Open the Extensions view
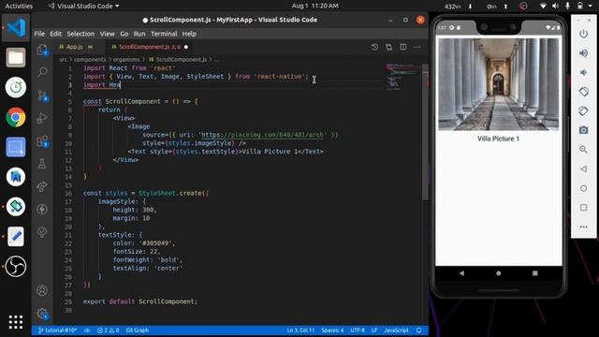Viewport: 599px width, 337px height. [42, 141]
